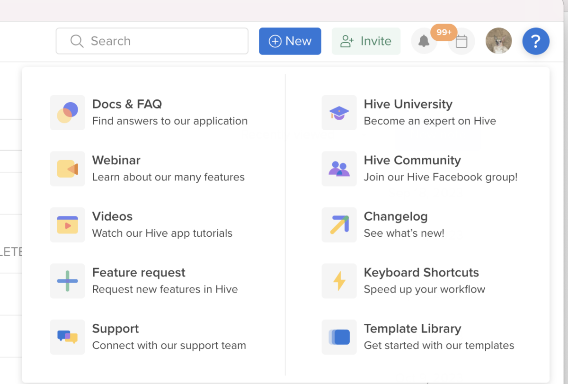Click the Hive University graduation cap icon
568x384 pixels.
pyautogui.click(x=339, y=113)
